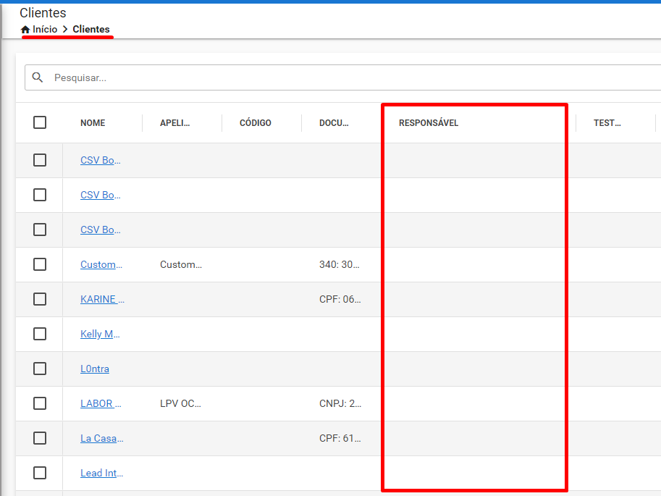661x496 pixels.
Task: Open the KARINE client link
Action: pos(102,300)
